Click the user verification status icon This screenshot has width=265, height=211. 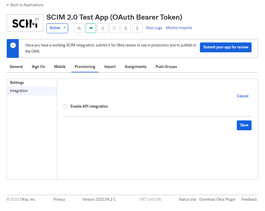[137, 28]
